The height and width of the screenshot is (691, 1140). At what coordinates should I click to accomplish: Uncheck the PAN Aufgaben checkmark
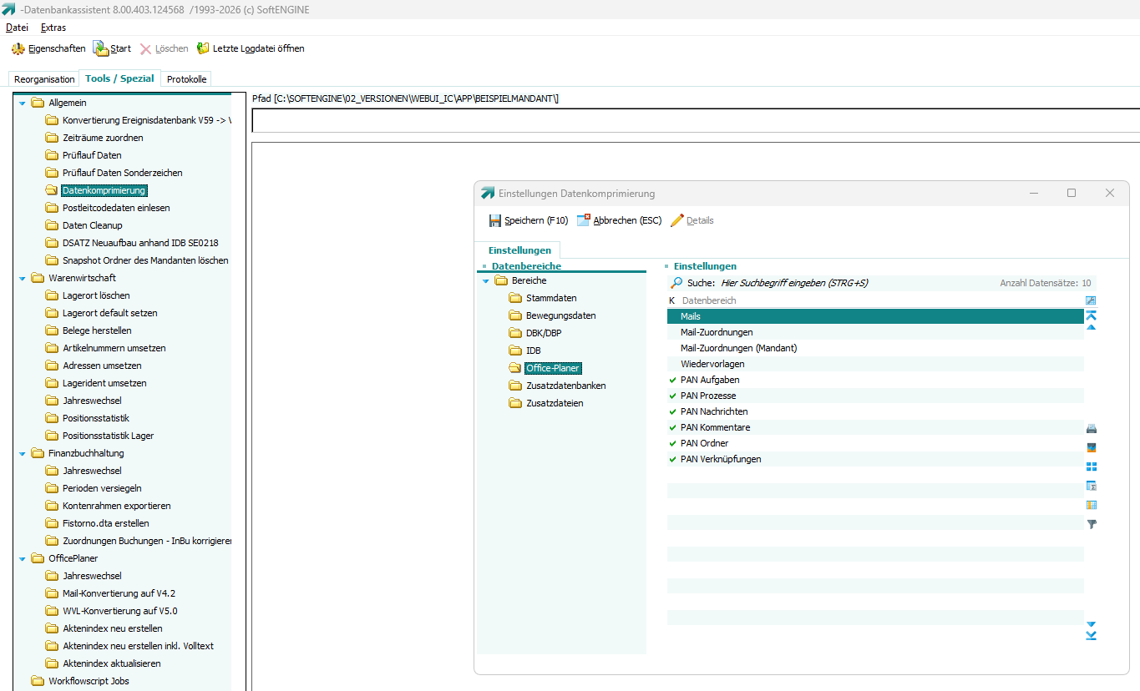(x=673, y=381)
